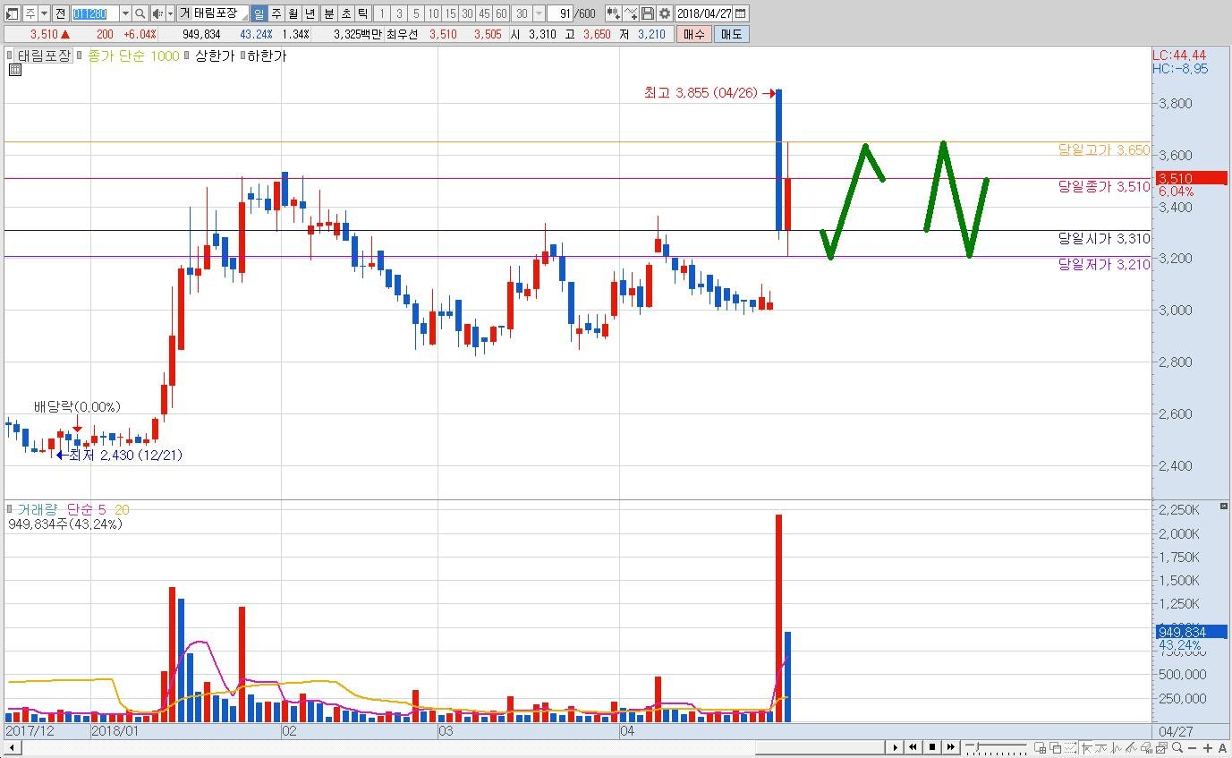This screenshot has height=758, width=1232.
Task: Click the chart-with-grid icon right of the slider
Action: [x=1040, y=748]
